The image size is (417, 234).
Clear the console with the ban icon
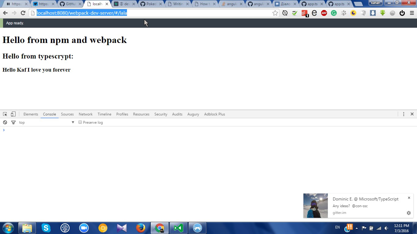[x=5, y=122]
